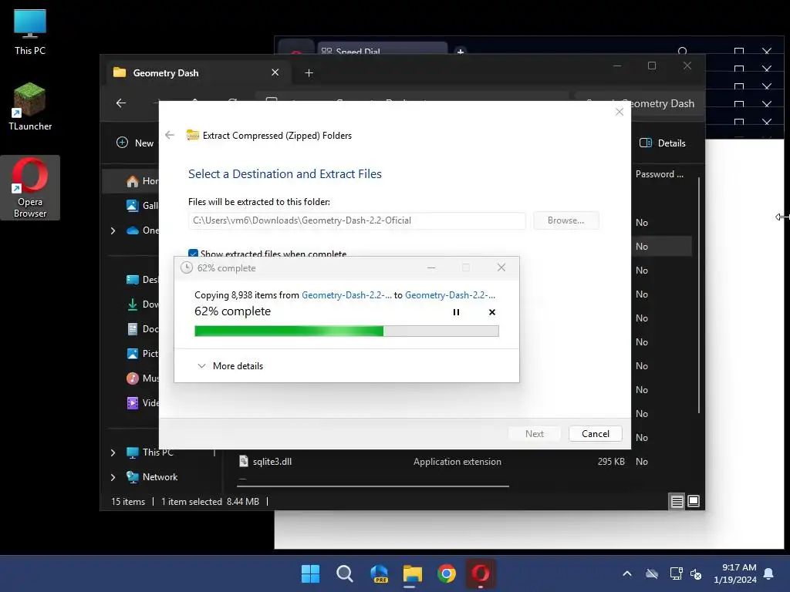
Task: Switch to large thumbnails view layout
Action: click(x=694, y=501)
